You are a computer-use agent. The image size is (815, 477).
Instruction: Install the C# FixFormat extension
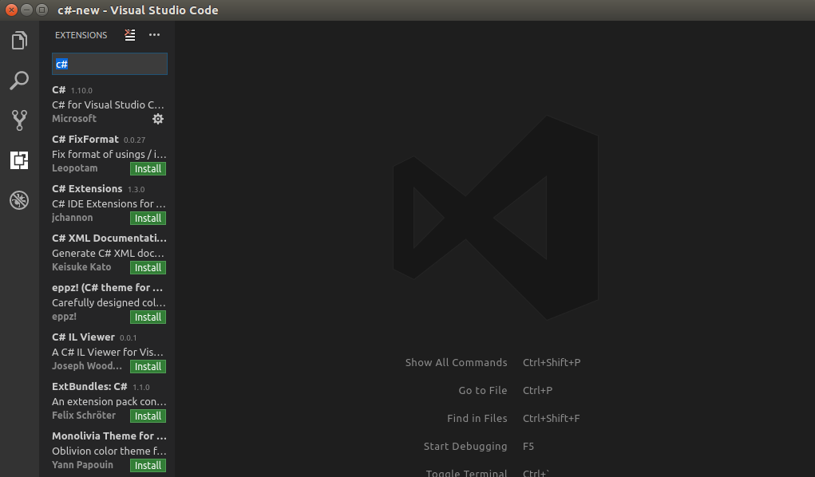148,168
